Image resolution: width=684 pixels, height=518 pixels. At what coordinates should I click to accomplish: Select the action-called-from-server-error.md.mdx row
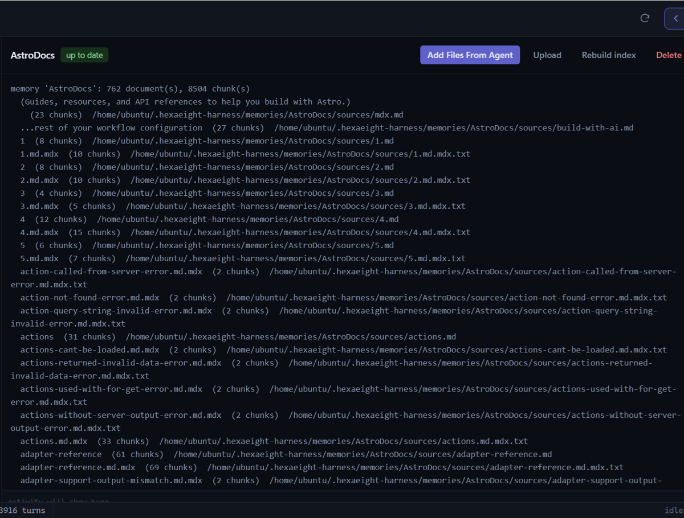tap(343, 278)
